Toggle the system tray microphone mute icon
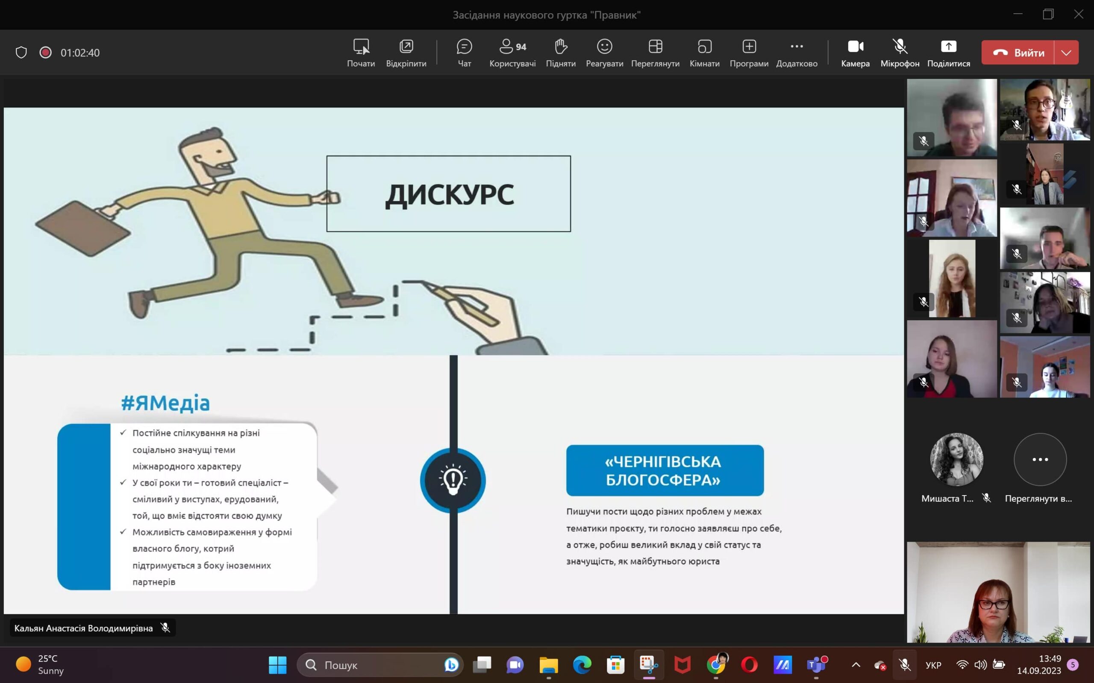This screenshot has width=1094, height=683. (x=905, y=665)
